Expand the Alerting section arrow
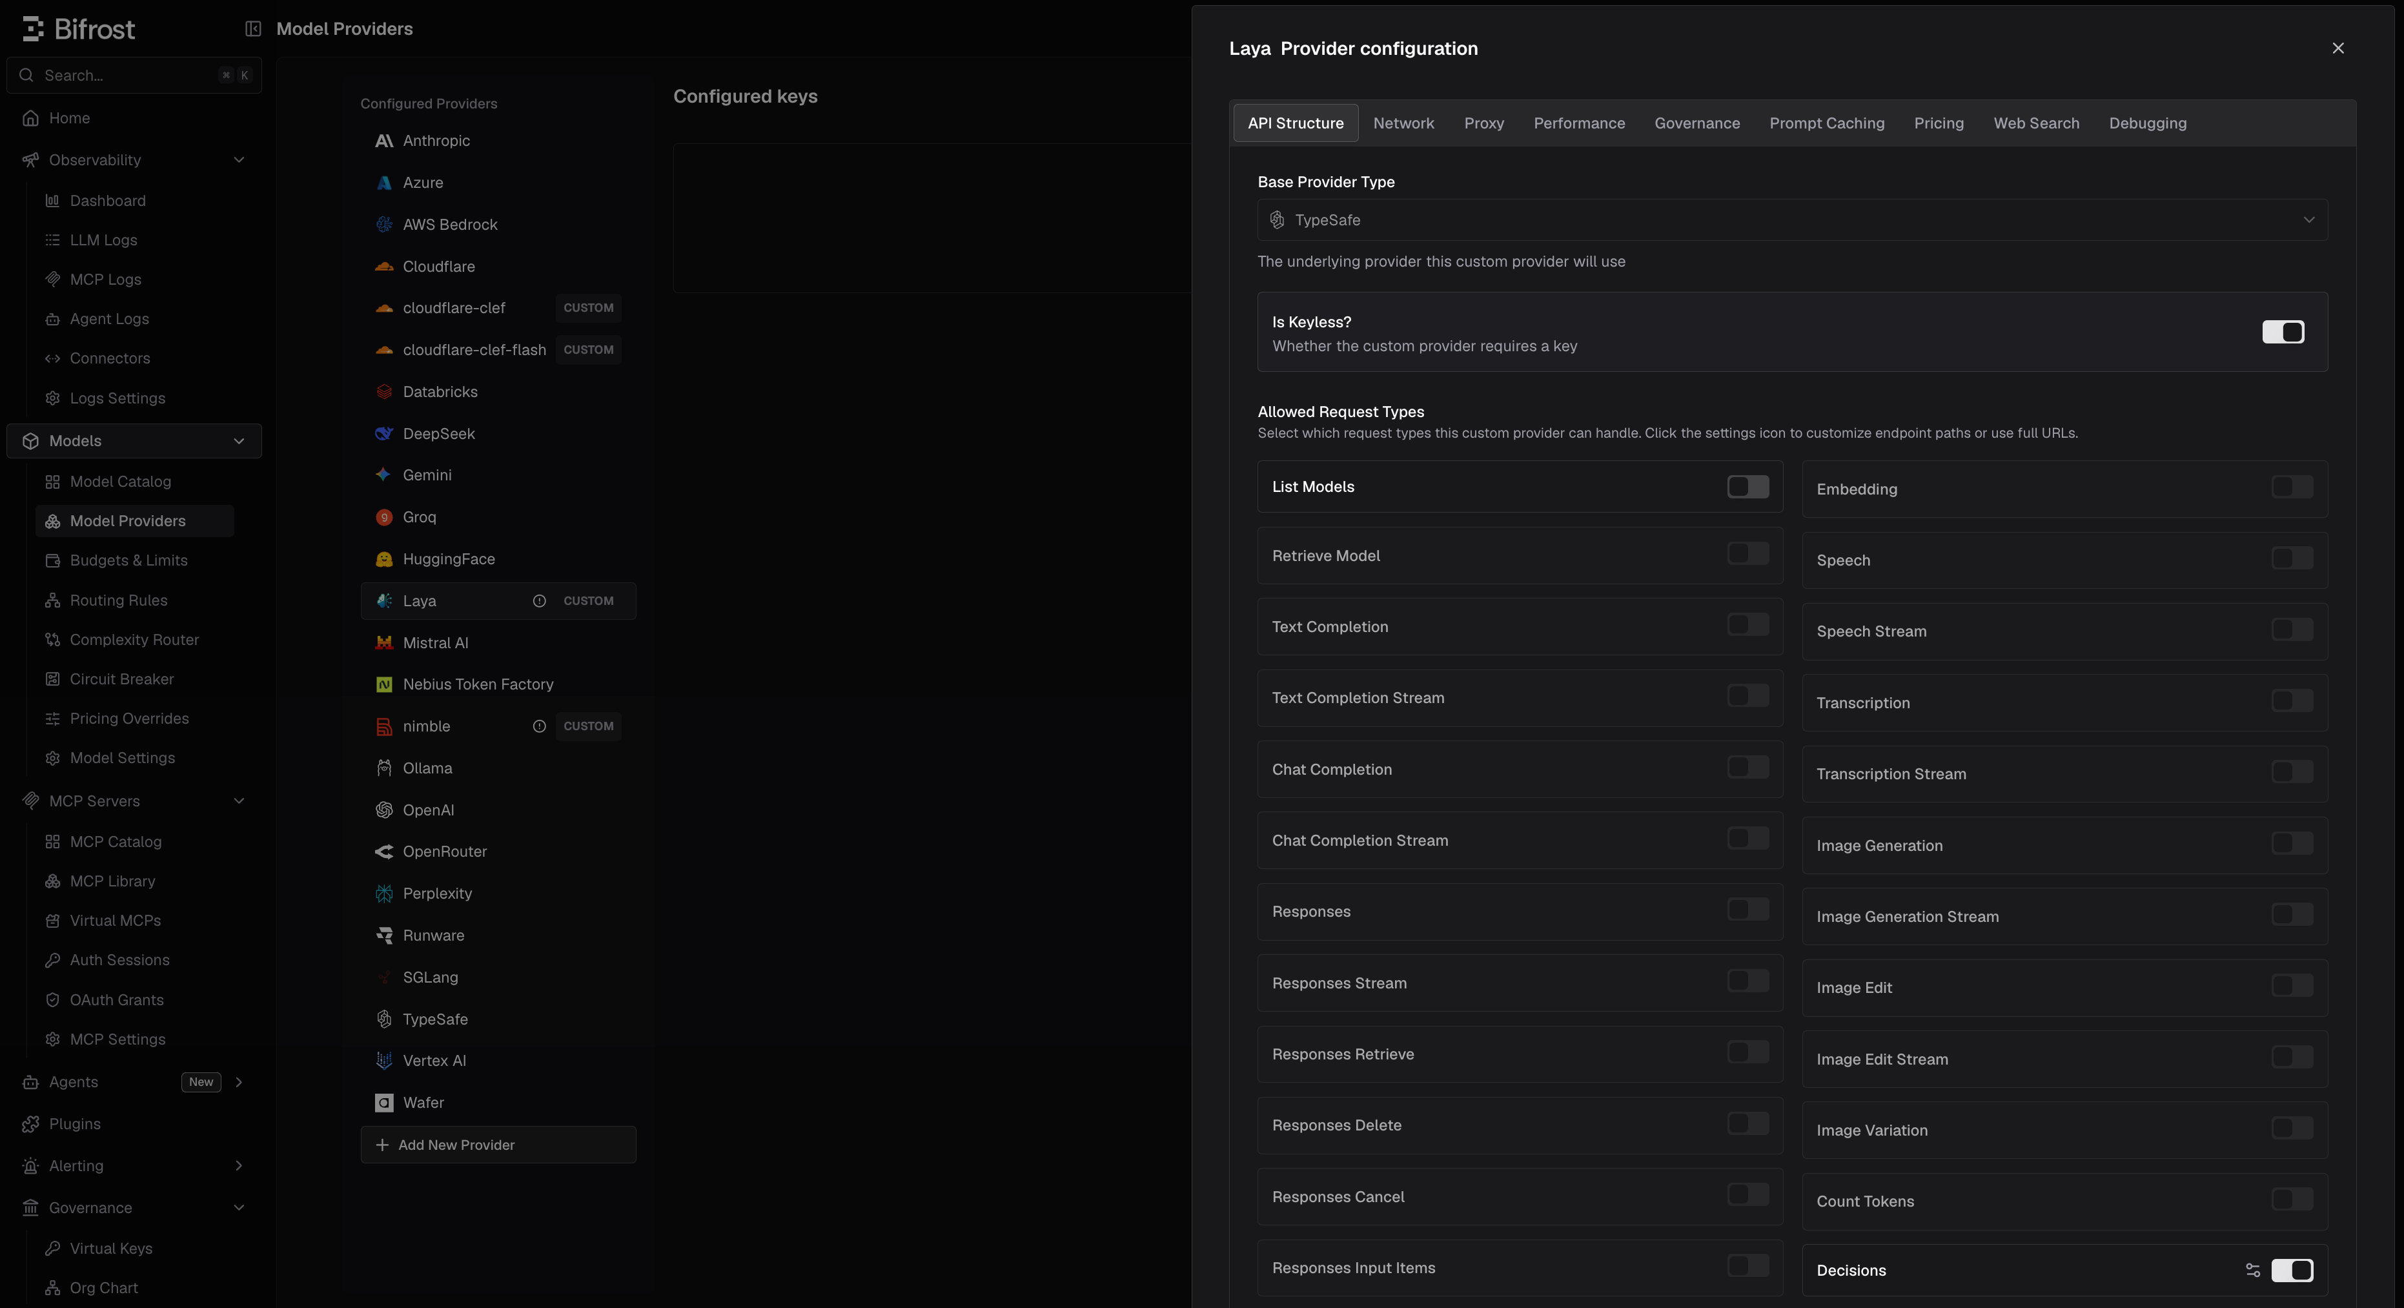Screen dimensions: 2404x1308 [239, 1166]
